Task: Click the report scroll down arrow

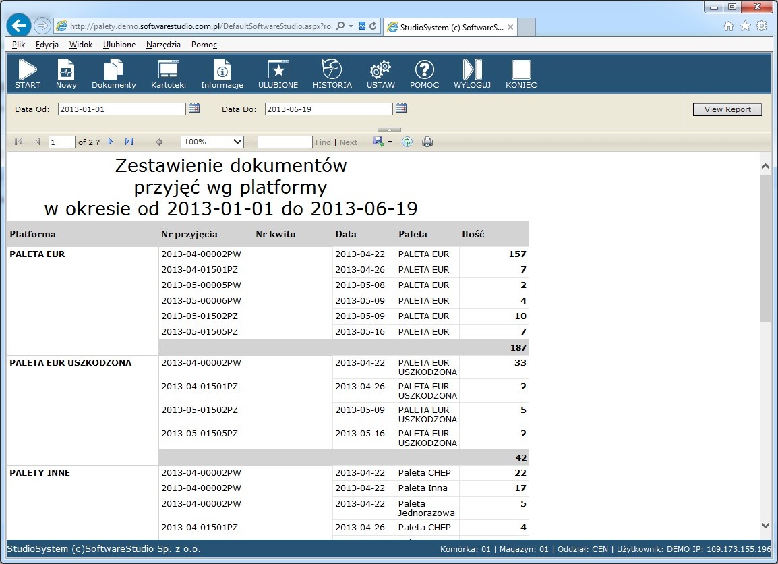Action: pos(765,525)
